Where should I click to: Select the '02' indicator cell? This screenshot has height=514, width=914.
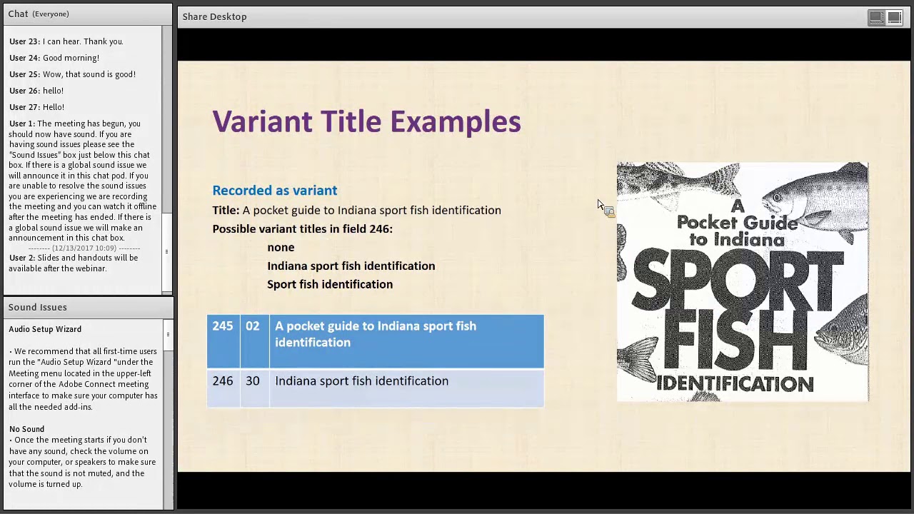[254, 341]
